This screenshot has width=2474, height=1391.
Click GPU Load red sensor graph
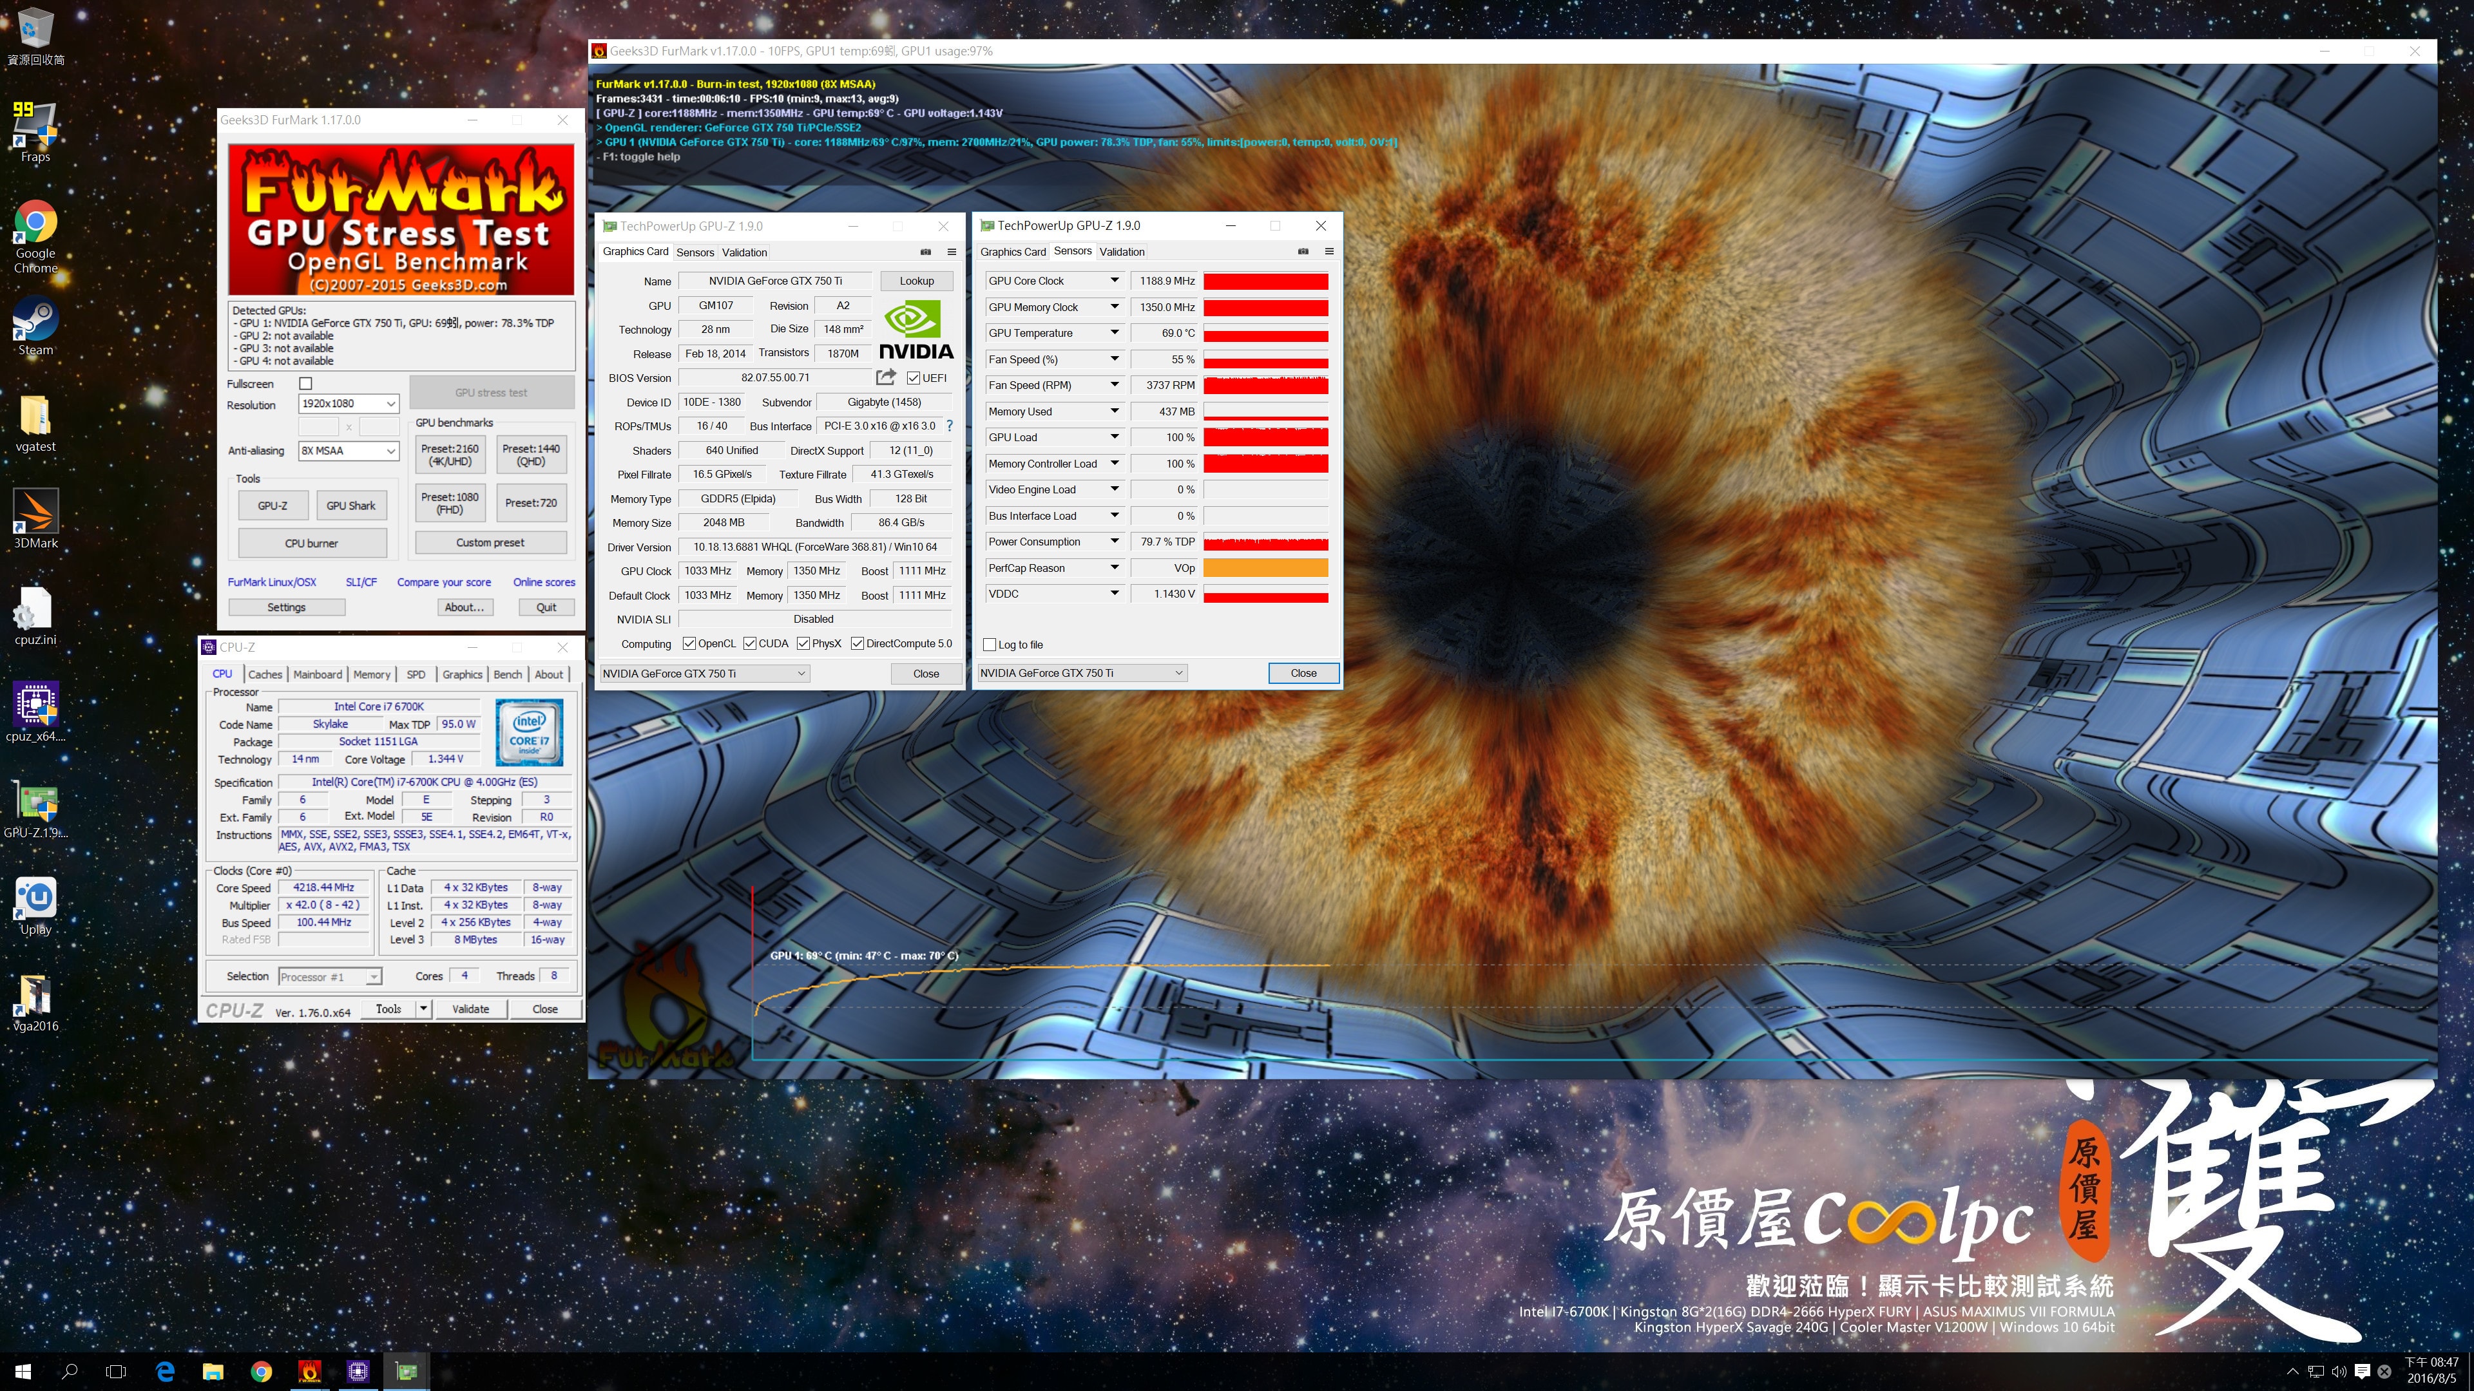point(1265,438)
